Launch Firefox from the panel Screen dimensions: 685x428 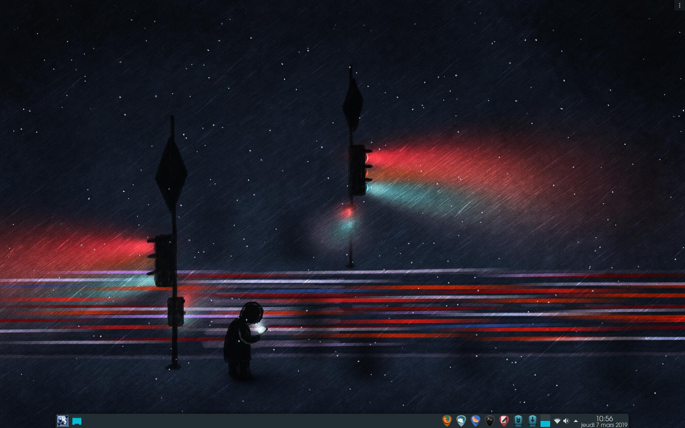(x=447, y=421)
